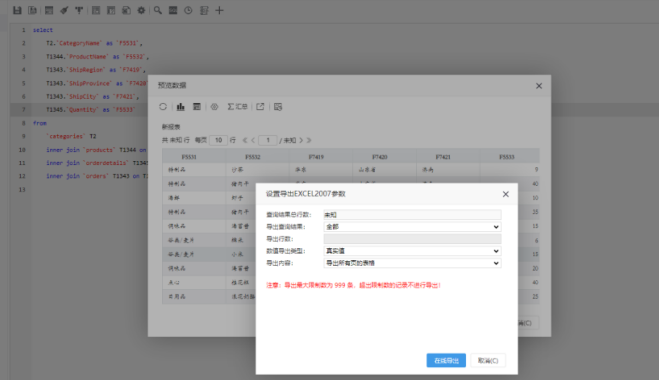Click the 取消(C) button in the Excel export dialog
The image size is (659, 380).
(x=488, y=360)
